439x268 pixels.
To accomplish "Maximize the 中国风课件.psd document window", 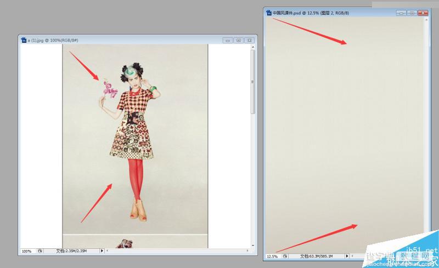I will 412,13.
